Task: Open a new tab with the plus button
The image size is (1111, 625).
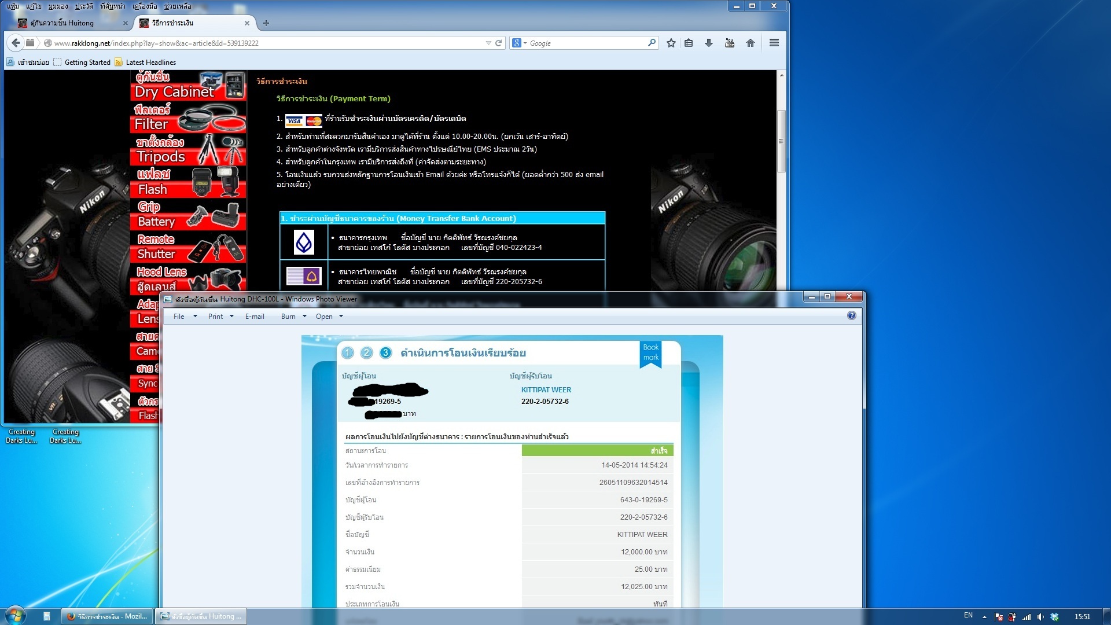Action: point(266,23)
